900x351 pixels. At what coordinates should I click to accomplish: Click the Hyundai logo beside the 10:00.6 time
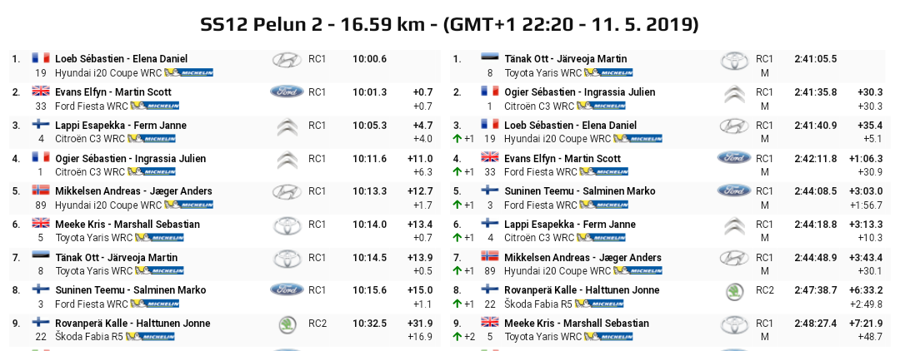(286, 60)
